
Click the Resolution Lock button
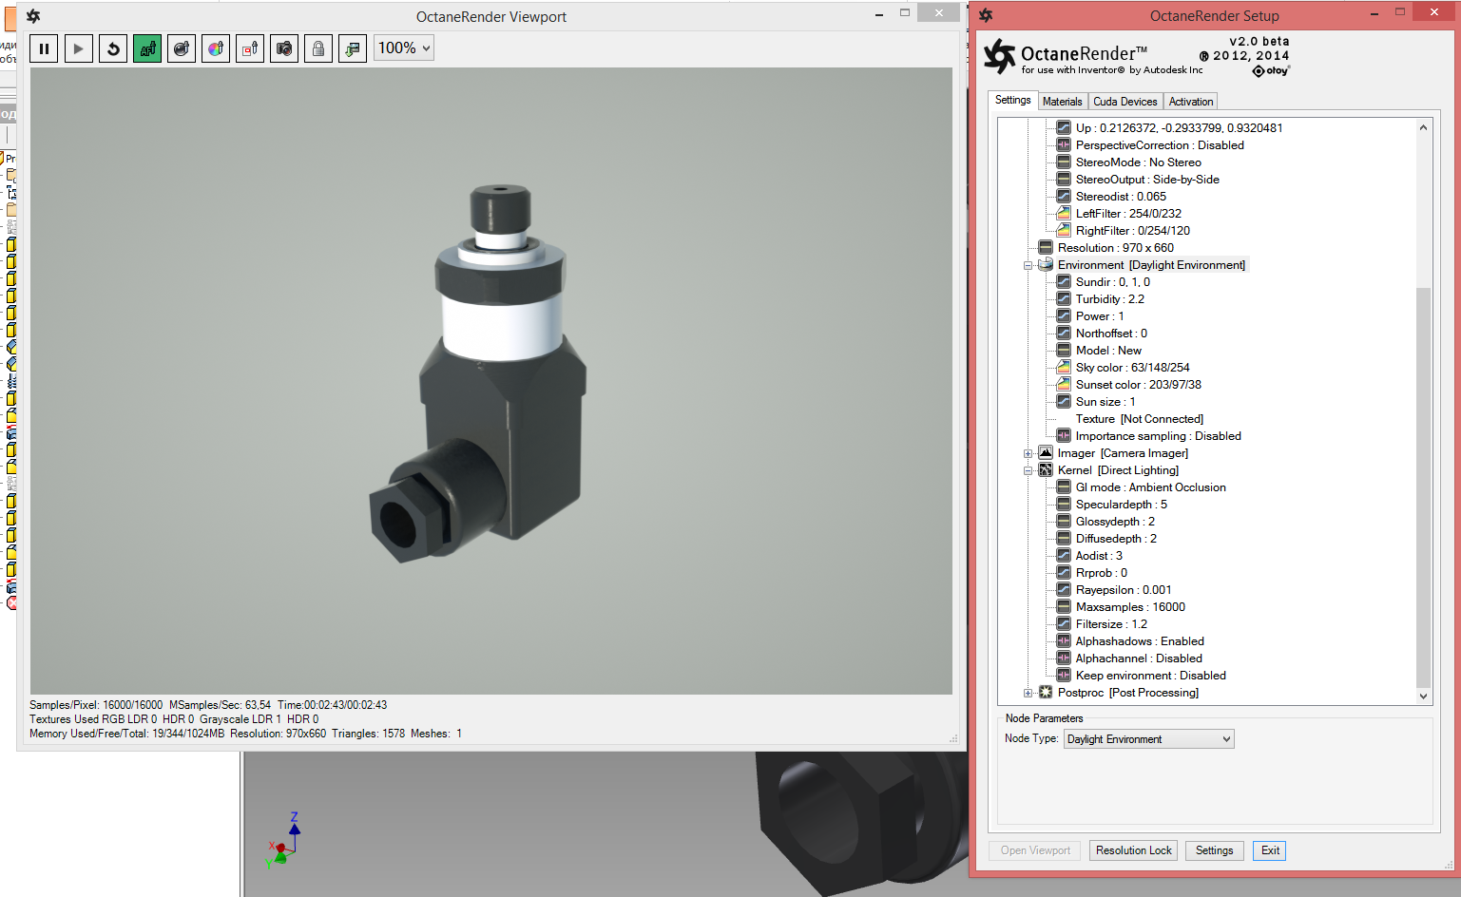pyautogui.click(x=1134, y=850)
